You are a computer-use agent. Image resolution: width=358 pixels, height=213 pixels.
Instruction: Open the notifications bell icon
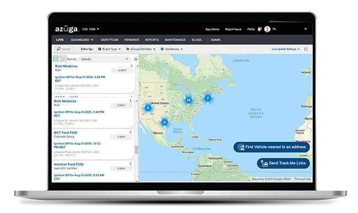[260, 29]
